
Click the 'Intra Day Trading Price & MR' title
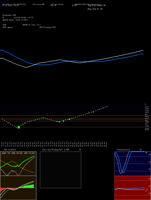56,150
